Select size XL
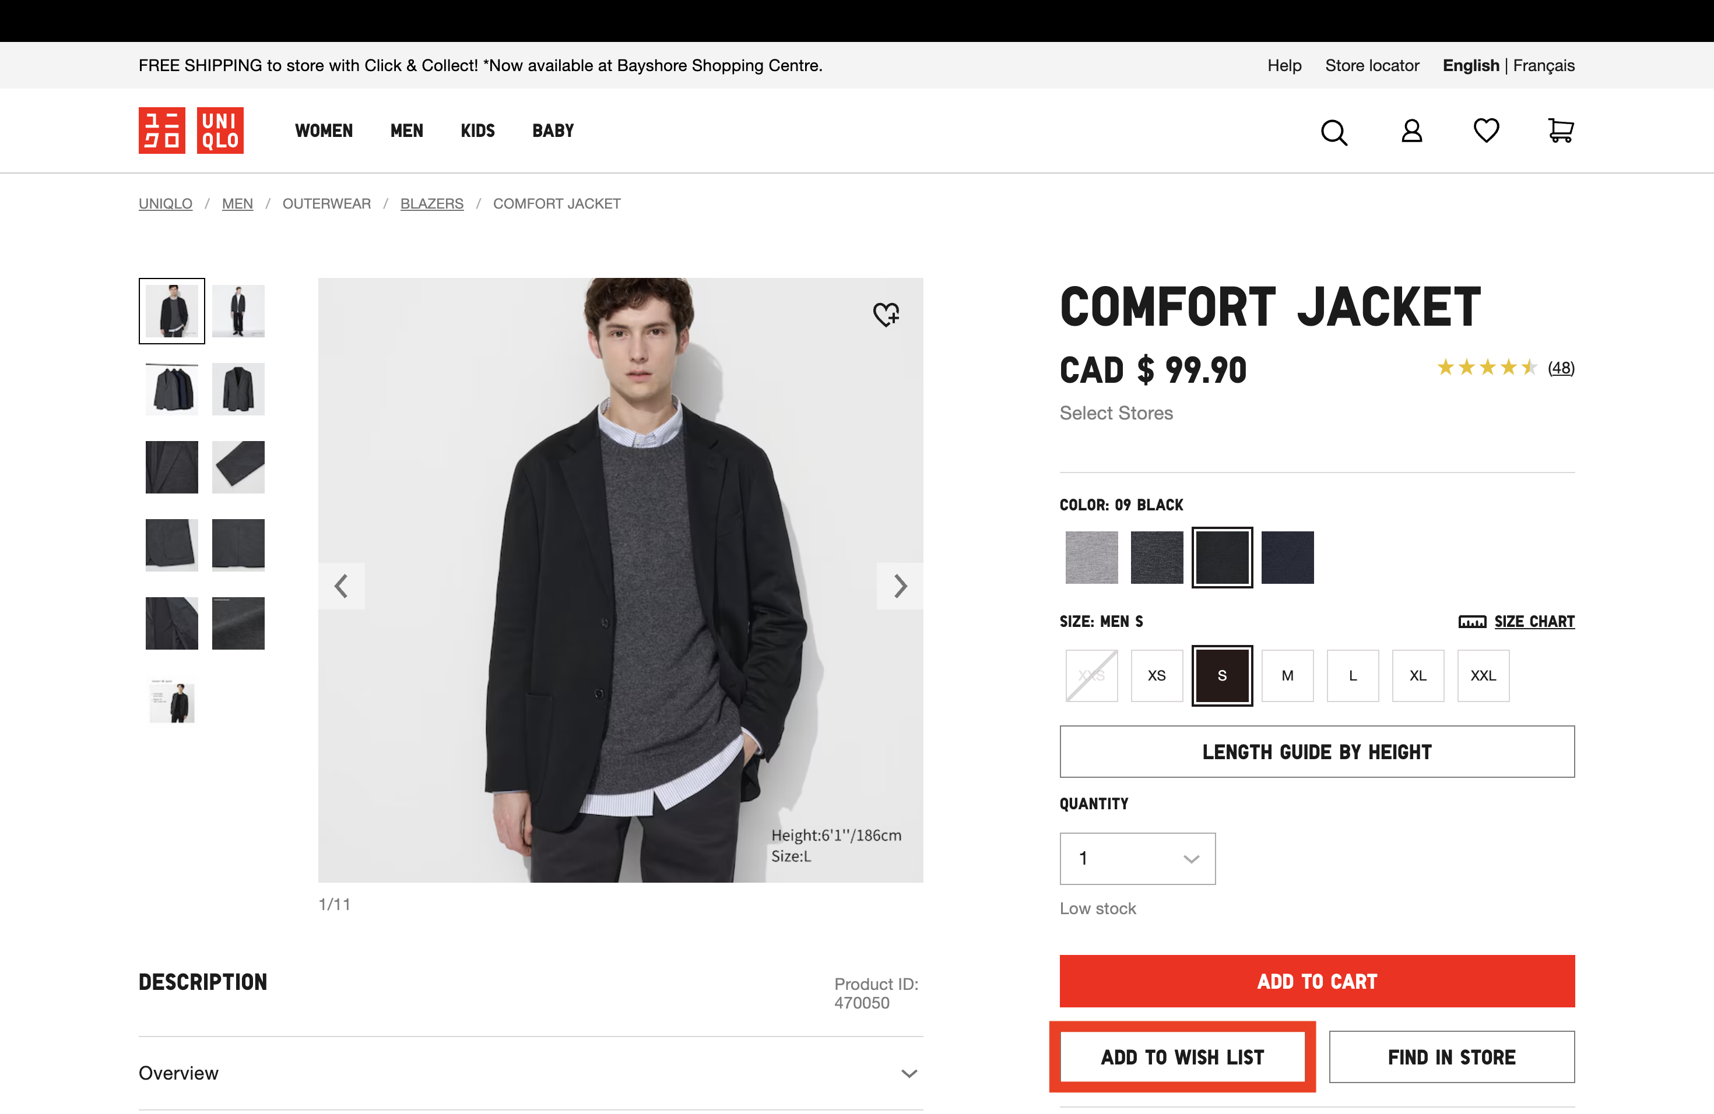The image size is (1714, 1114). pyautogui.click(x=1417, y=675)
